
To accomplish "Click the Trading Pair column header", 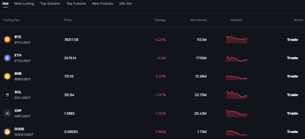I will point(11,20).
